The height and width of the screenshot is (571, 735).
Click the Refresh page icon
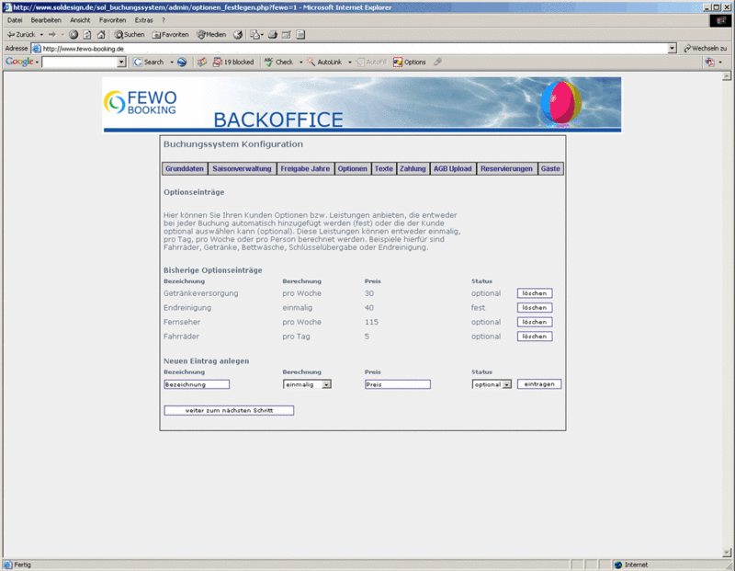[x=87, y=34]
